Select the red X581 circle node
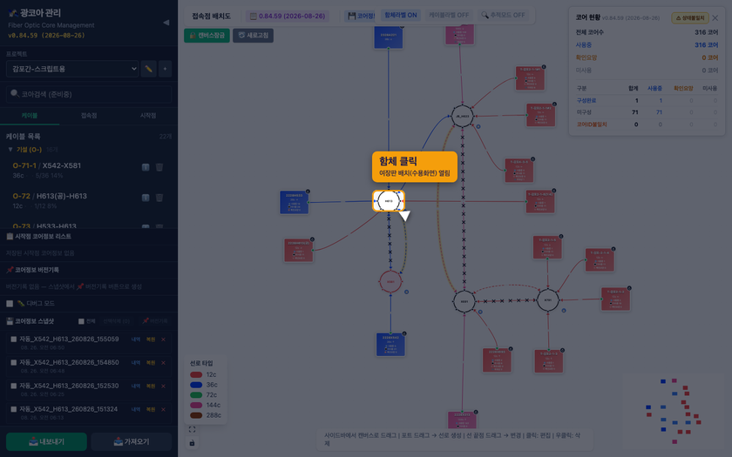The height and width of the screenshot is (457, 732). [390, 282]
